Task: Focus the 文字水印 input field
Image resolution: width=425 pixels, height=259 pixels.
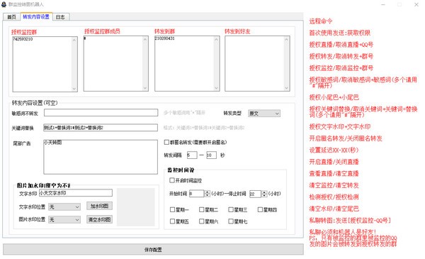Action: coord(76,193)
